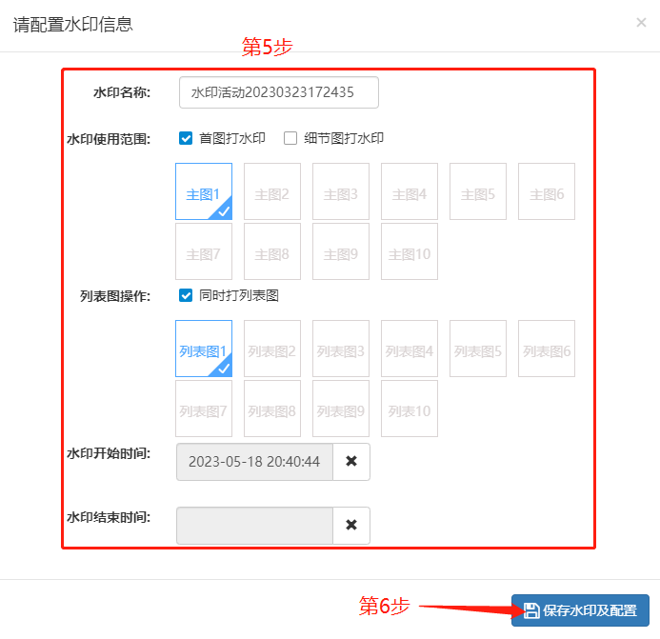Choose the 主图6 tile
Image resolution: width=660 pixels, height=639 pixels.
[x=547, y=191]
